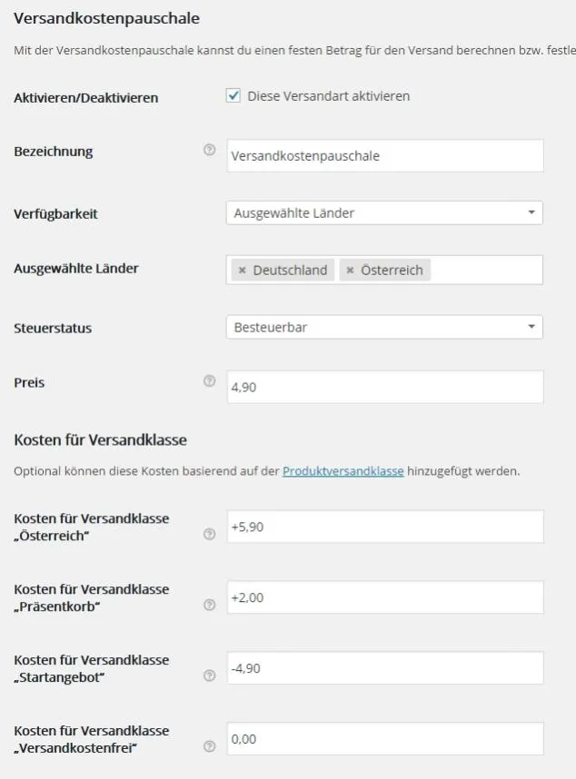Click the „Versandkostenfrei“ cost field
This screenshot has width=576, height=779.
(x=385, y=739)
